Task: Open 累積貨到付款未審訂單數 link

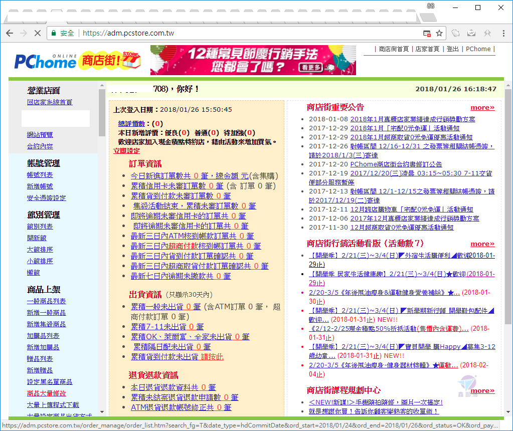Action: click(181, 196)
